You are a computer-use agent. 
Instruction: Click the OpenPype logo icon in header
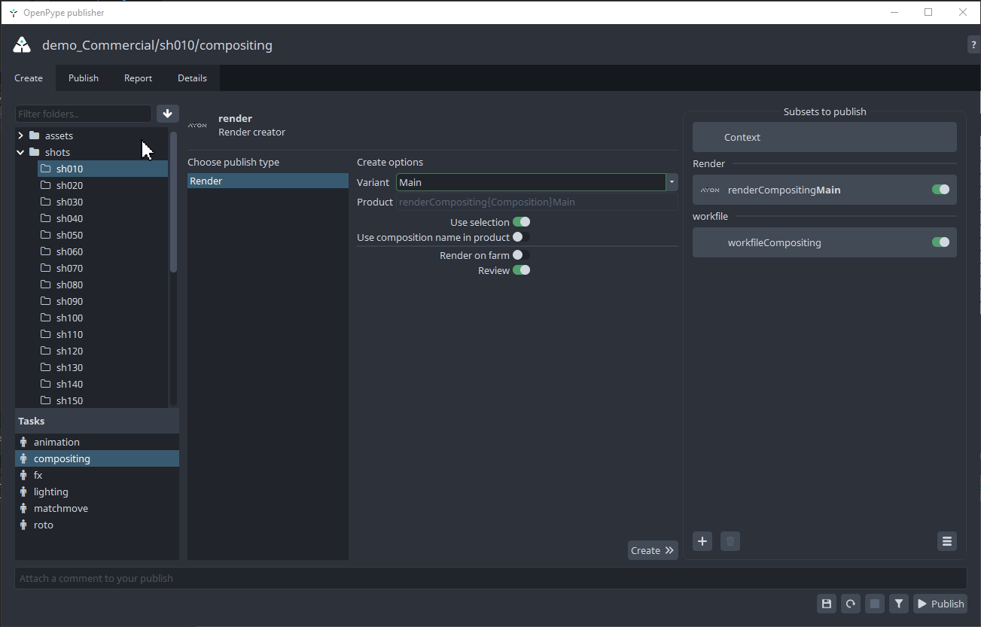click(22, 45)
